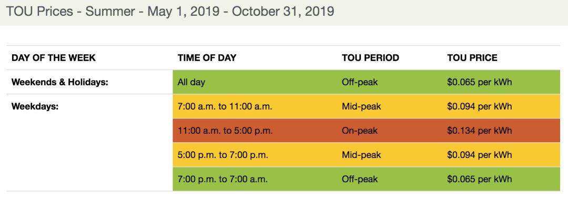Select the overnight Off-peak $0.065 price
This screenshot has height=198, width=568.
(x=480, y=179)
